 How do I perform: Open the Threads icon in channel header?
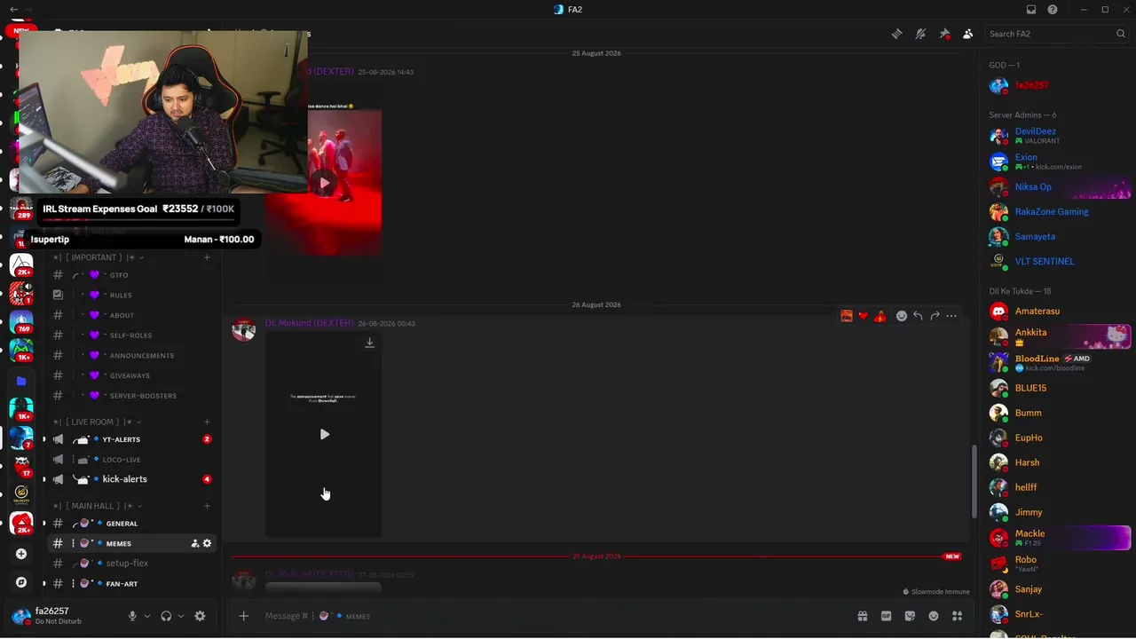[897, 34]
